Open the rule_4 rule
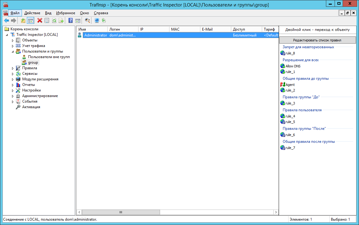Viewport: 359px width, 225px height. pos(290,116)
